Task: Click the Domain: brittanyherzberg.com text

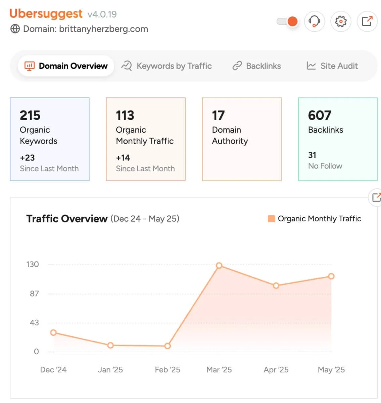Action: [86, 29]
